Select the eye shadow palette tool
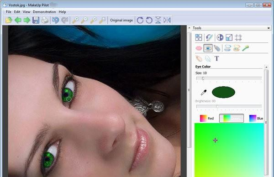The width and height of the screenshot is (274, 177). click(237, 48)
